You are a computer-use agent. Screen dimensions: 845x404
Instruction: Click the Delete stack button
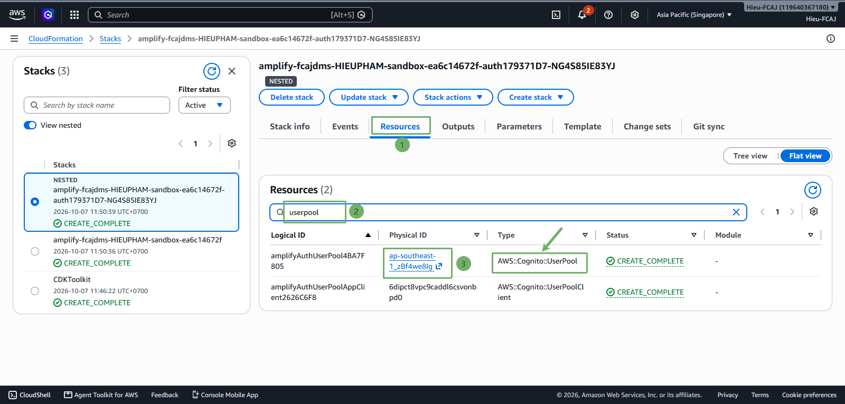[292, 97]
